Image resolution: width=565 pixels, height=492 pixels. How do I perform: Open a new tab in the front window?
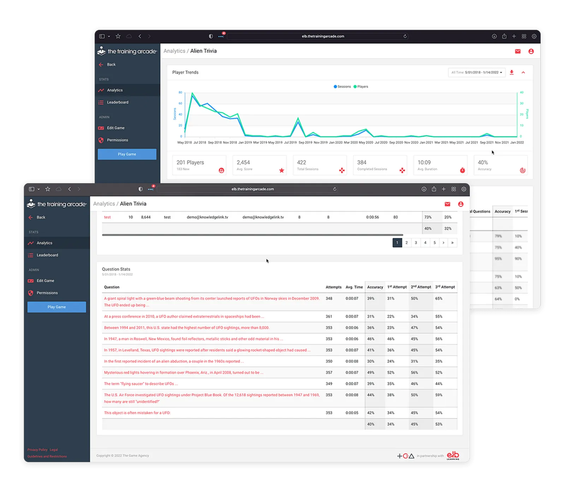click(x=444, y=189)
